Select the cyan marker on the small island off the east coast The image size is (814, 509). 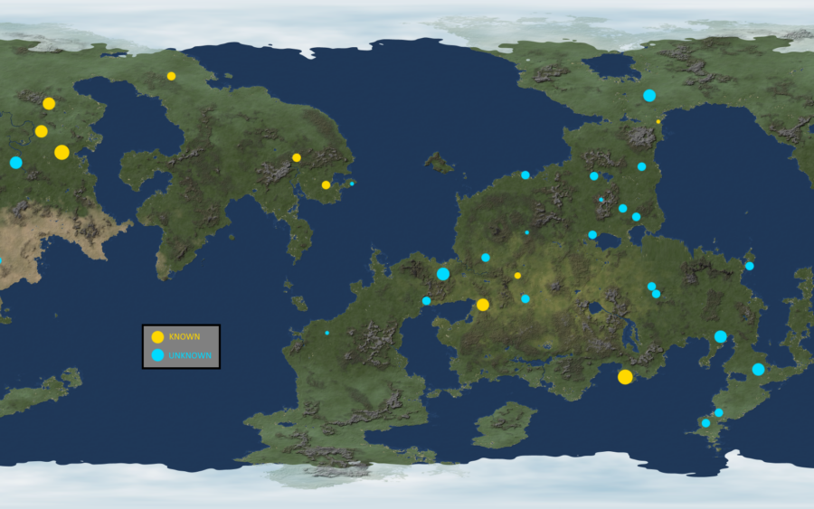click(x=750, y=266)
